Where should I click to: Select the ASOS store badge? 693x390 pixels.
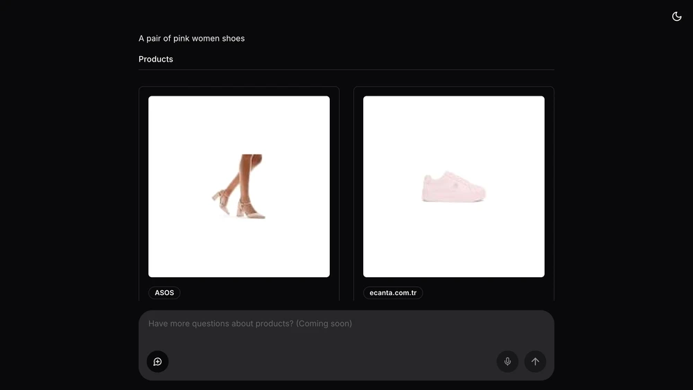point(164,293)
